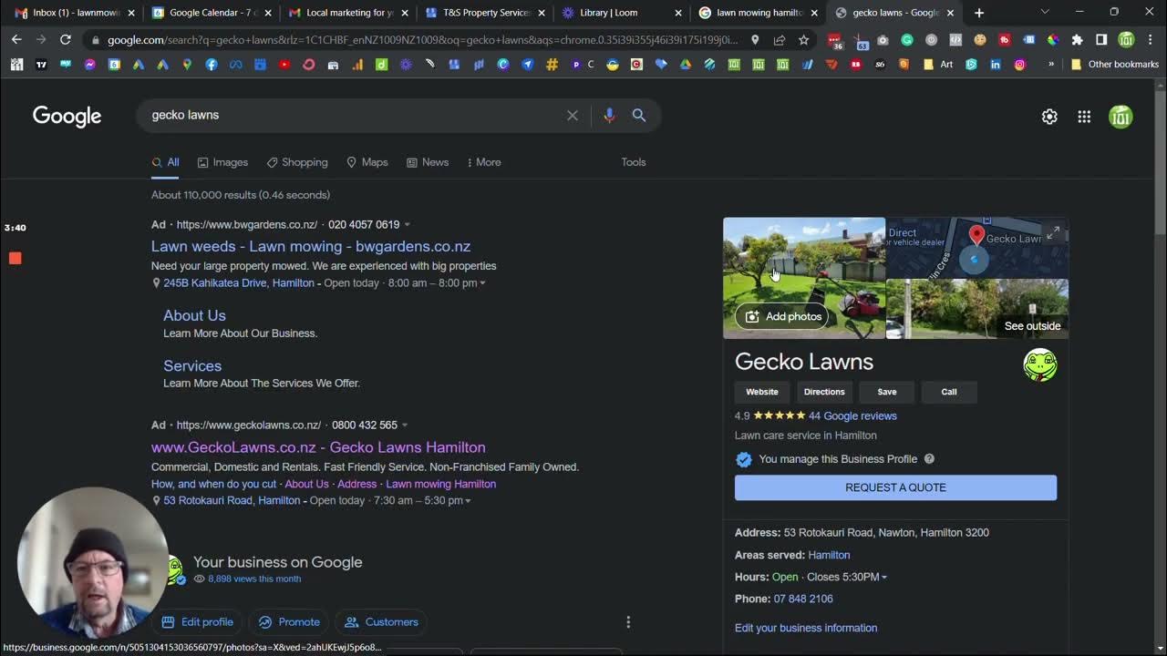Submit search with magnifying glass icon
Image resolution: width=1167 pixels, height=656 pixels.
[x=639, y=116]
